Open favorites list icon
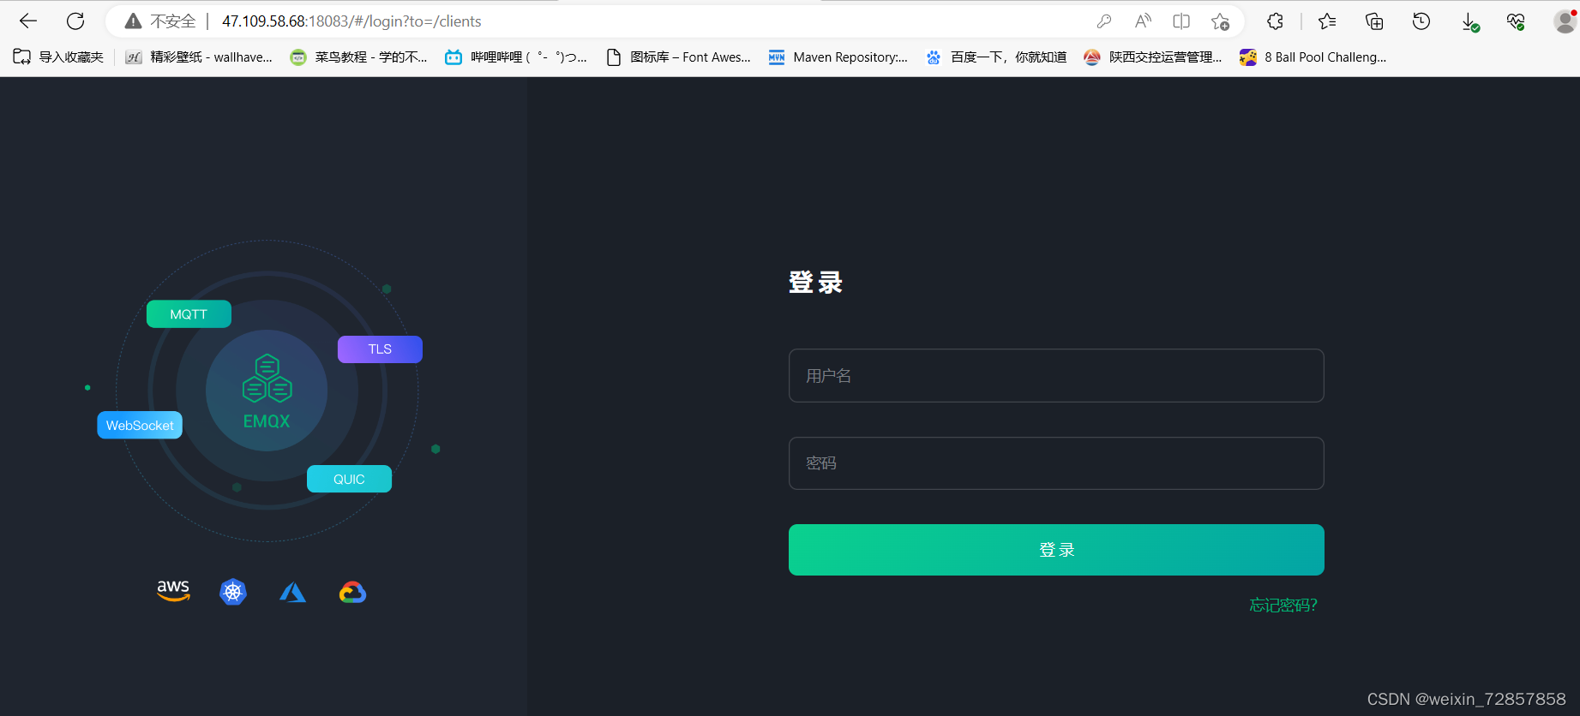The height and width of the screenshot is (716, 1580). point(1327,21)
